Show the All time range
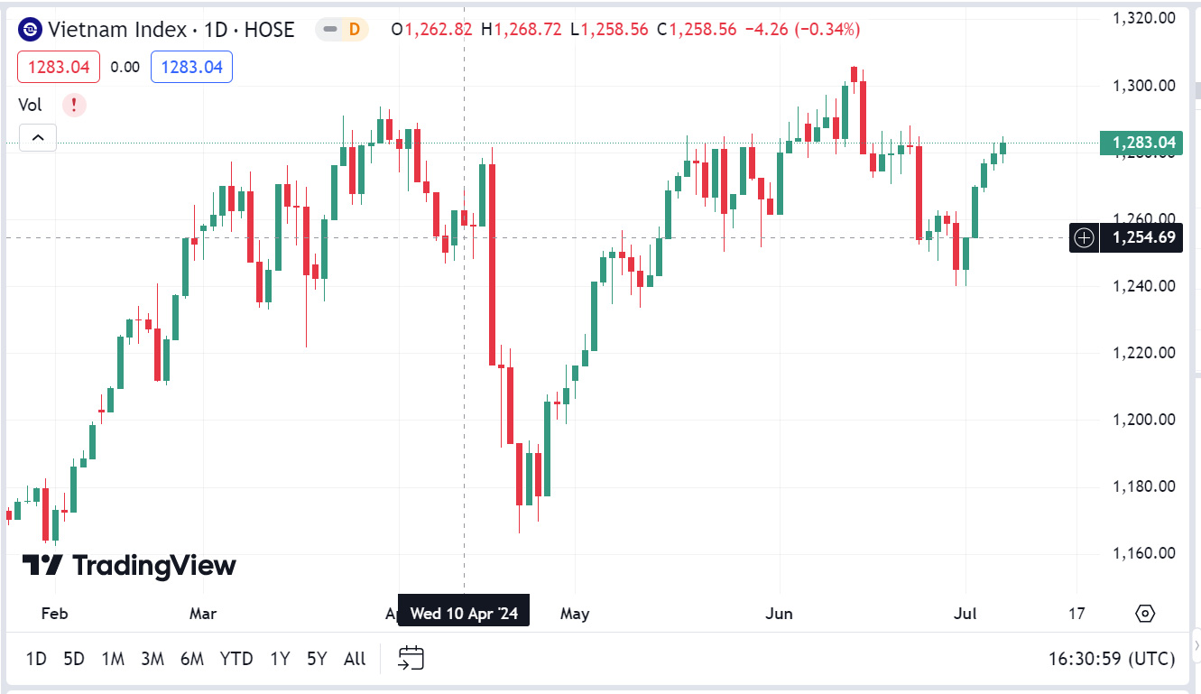 [x=355, y=659]
